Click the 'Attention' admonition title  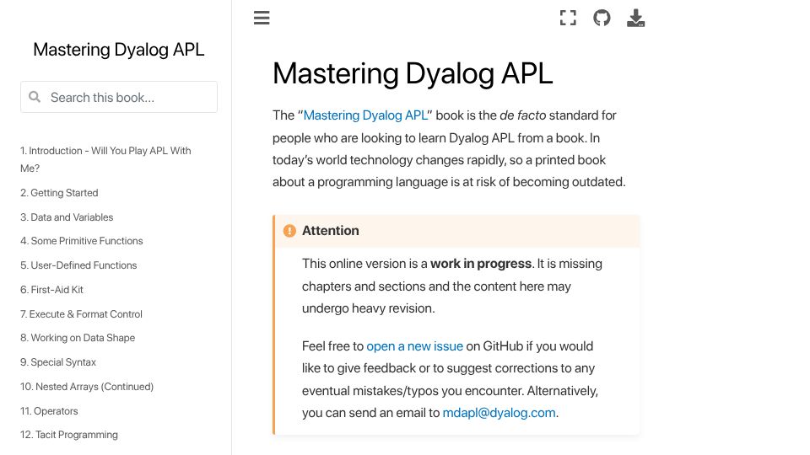331,231
